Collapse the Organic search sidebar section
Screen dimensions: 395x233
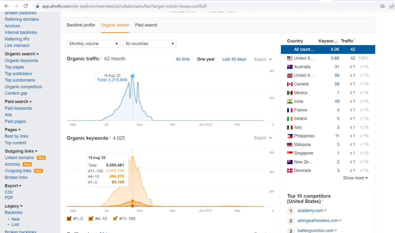point(22,54)
